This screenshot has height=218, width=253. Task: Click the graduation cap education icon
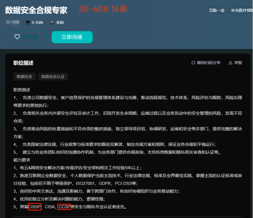tap(52, 23)
